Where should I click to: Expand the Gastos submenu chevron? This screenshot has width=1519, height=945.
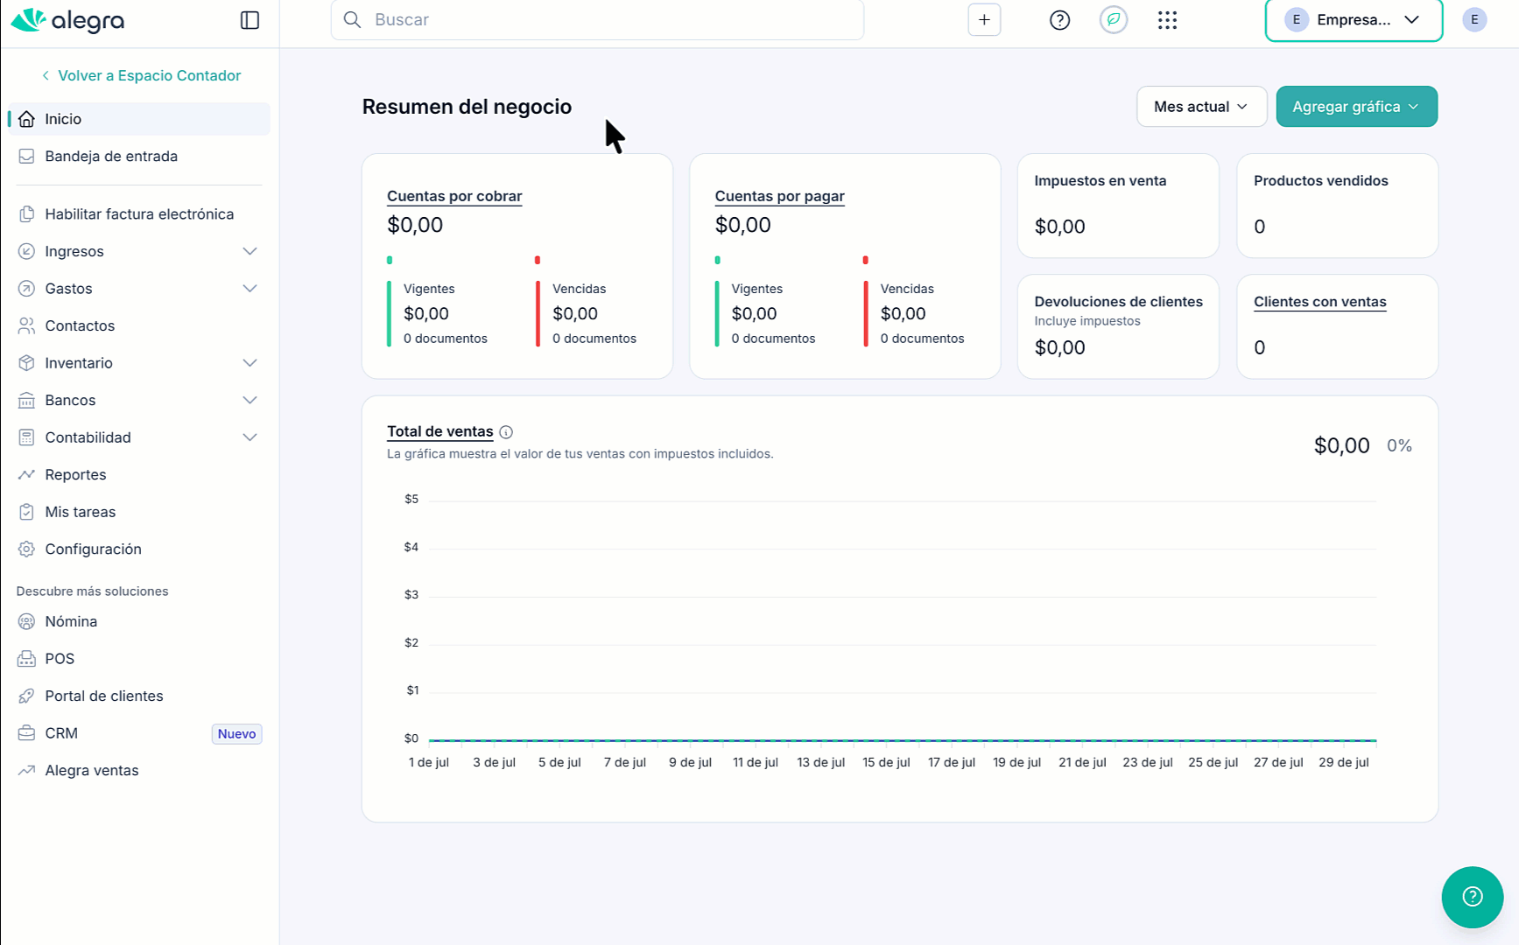pyautogui.click(x=250, y=289)
